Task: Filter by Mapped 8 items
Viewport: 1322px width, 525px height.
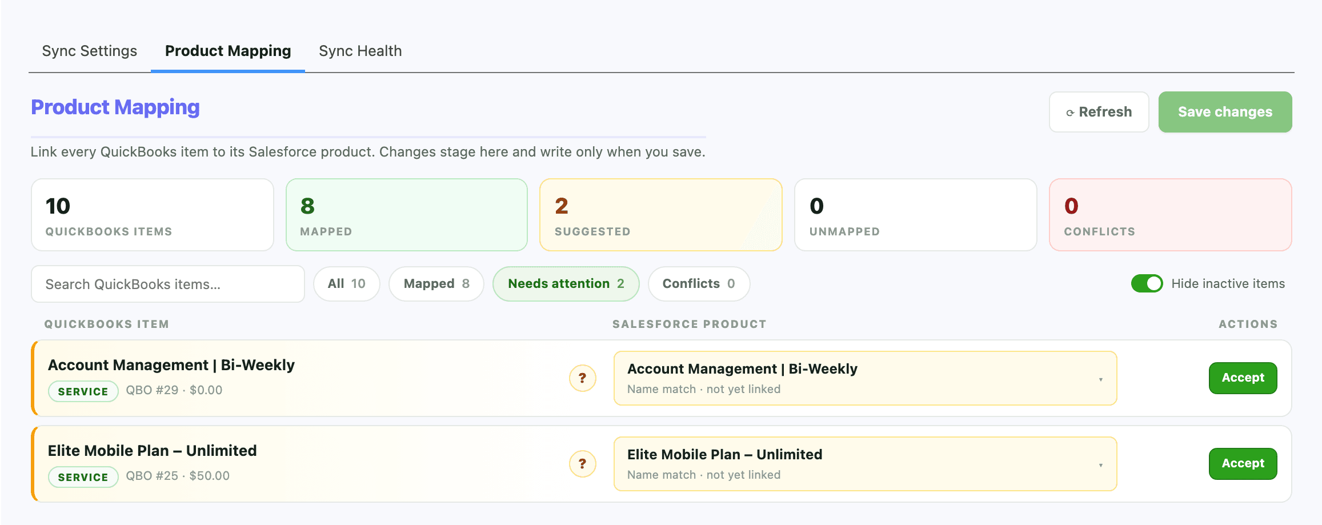Action: tap(436, 284)
